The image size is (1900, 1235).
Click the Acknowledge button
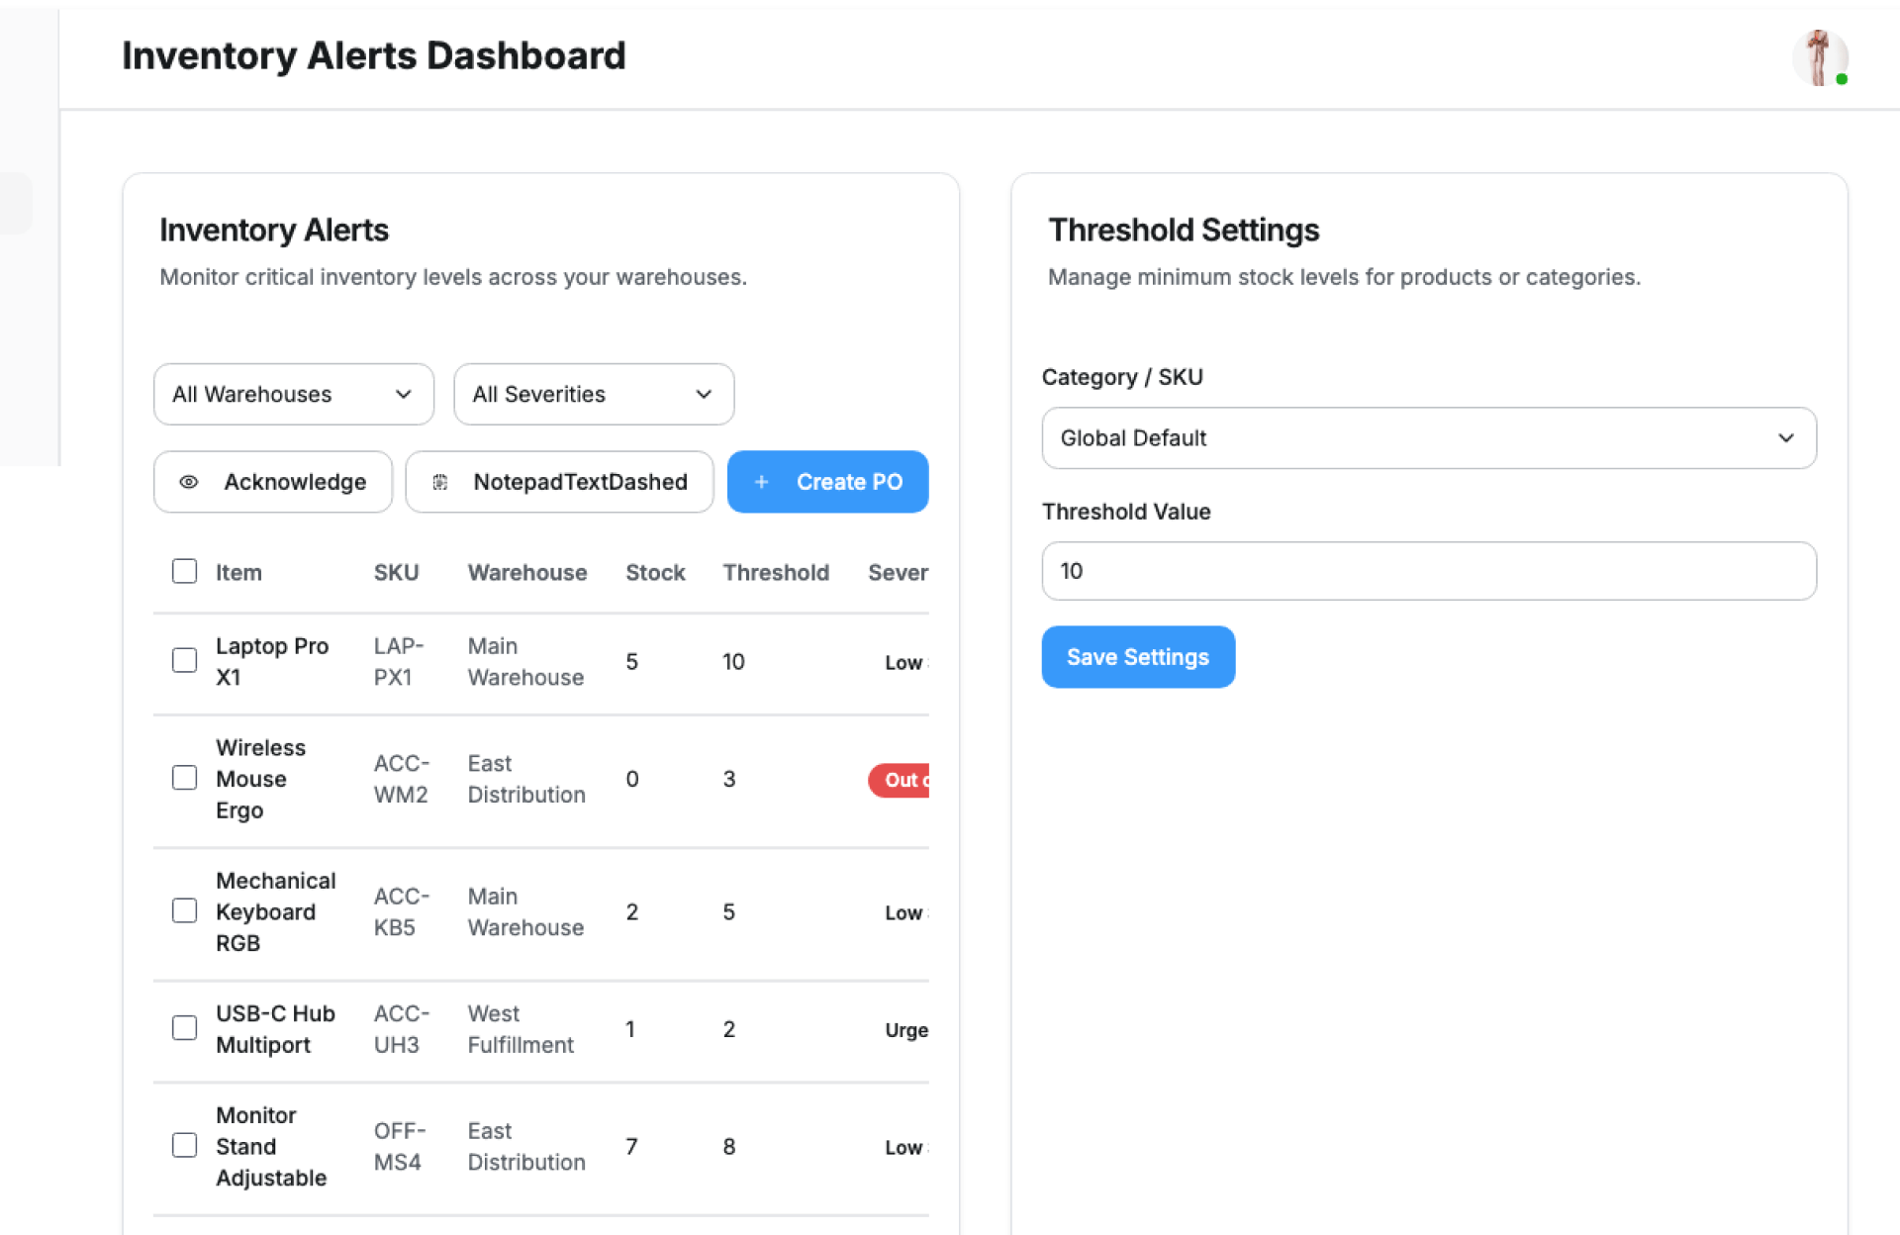click(x=273, y=482)
